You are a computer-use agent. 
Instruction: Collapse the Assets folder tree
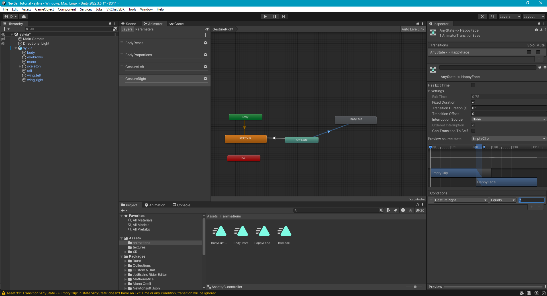[x=122, y=238]
